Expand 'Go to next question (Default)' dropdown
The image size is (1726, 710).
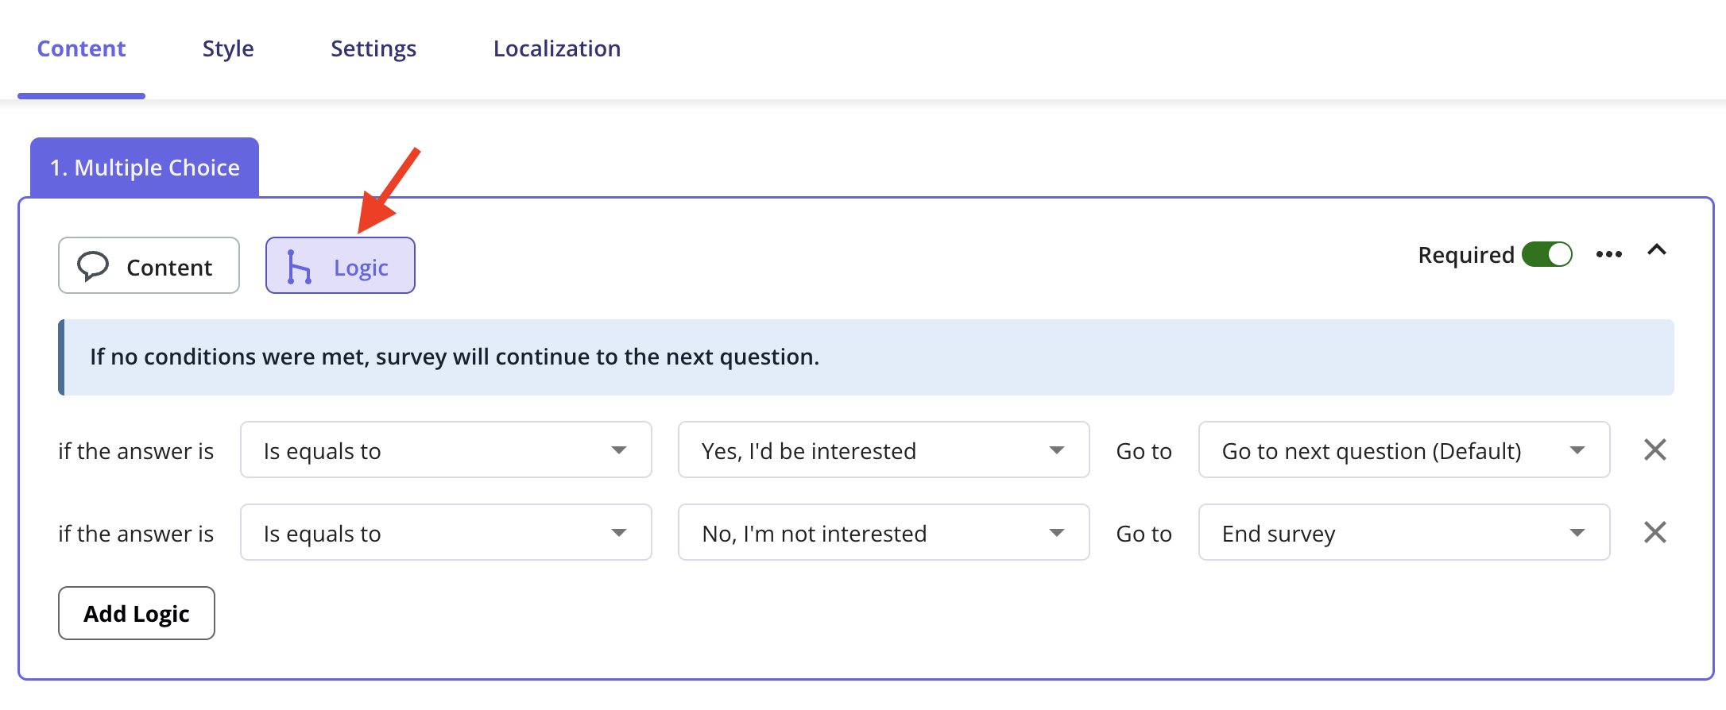click(x=1403, y=450)
